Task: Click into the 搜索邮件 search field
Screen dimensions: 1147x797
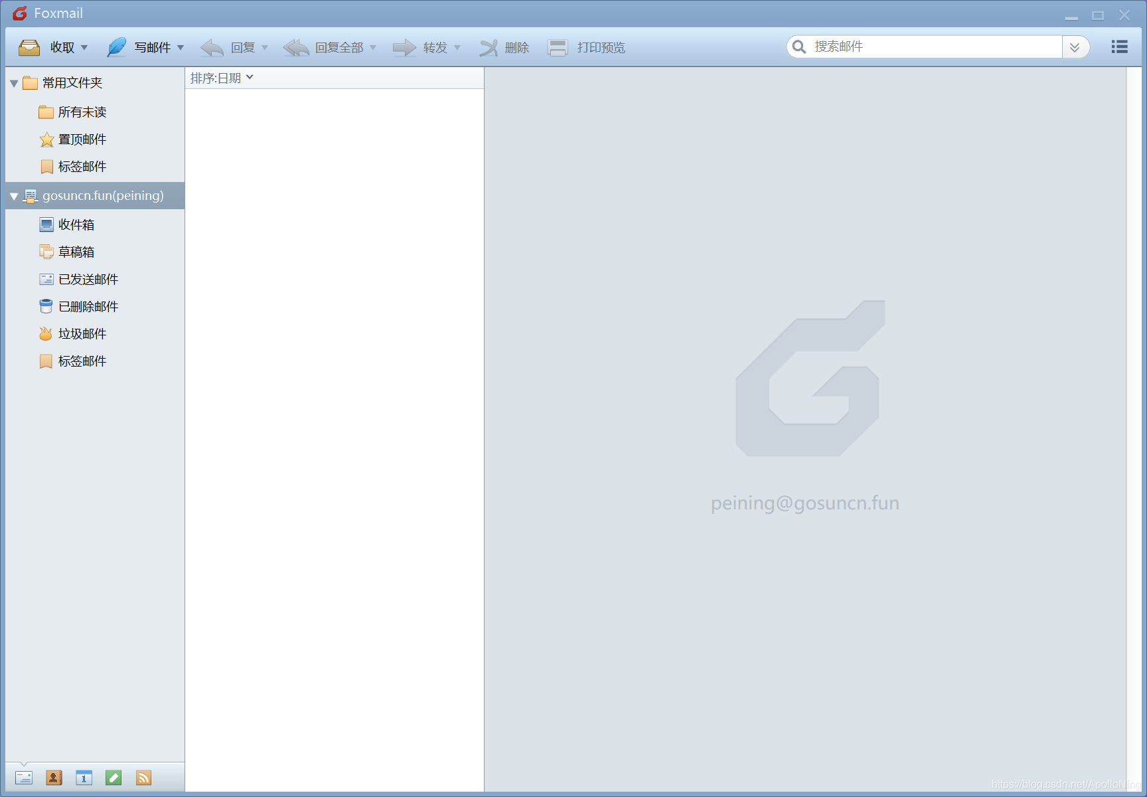Action: 936,46
